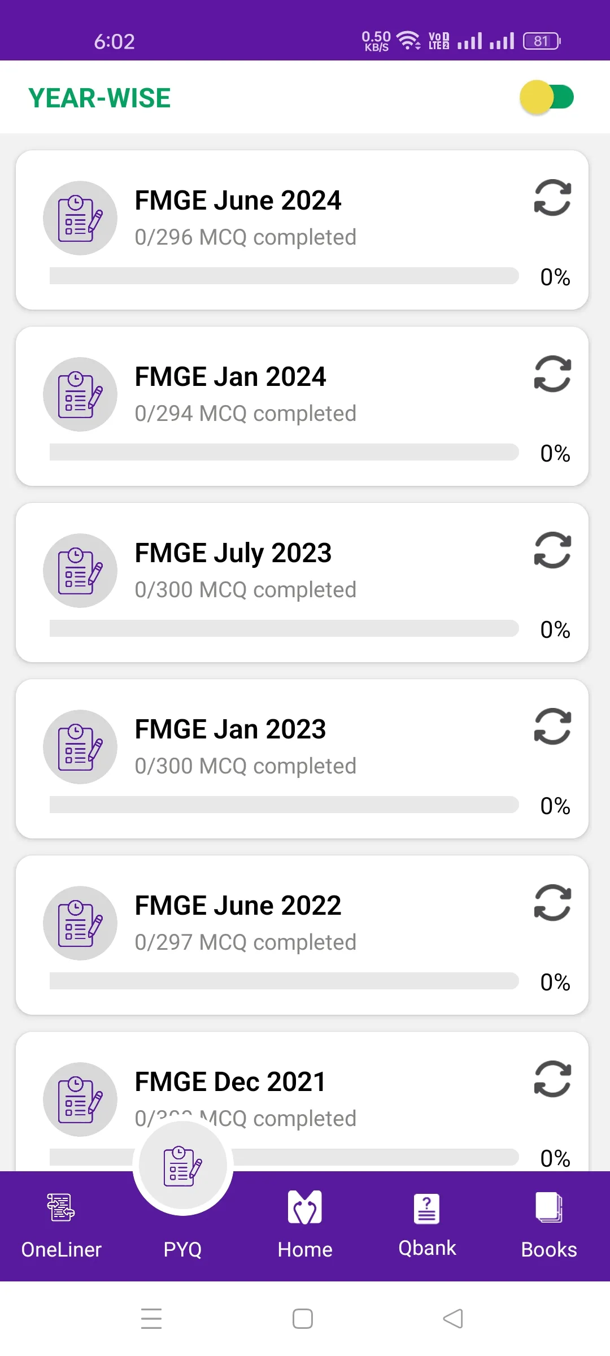Tap the FMGE July 2023 clipboard icon
Screen dimensions: 610x1356
tap(80, 571)
